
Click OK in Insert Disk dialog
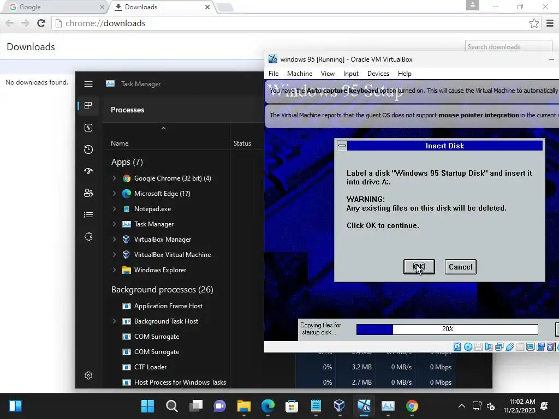(419, 267)
